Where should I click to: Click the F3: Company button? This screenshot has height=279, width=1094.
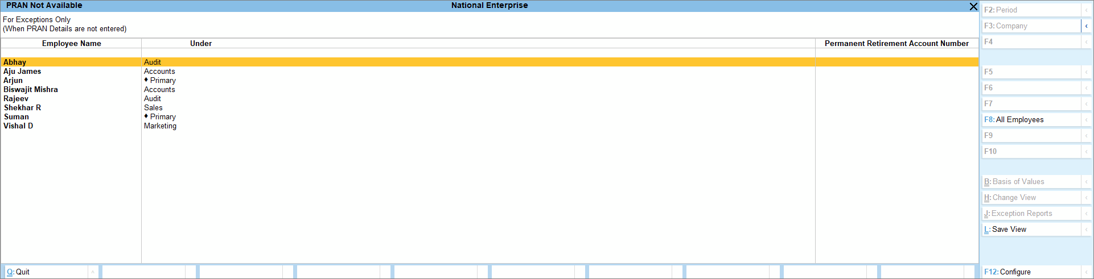tap(1030, 26)
